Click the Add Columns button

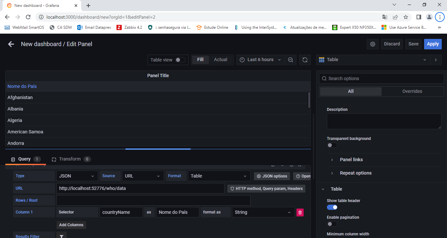(x=71, y=225)
